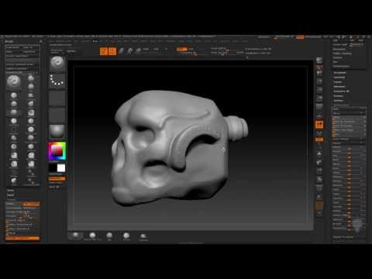The height and width of the screenshot is (279, 372).
Task: Activate the Rotate transform icon on top shelf
Action: pos(139,51)
